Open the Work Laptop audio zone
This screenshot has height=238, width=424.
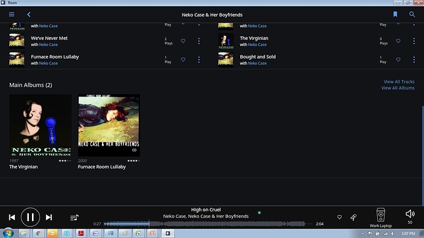381,218
